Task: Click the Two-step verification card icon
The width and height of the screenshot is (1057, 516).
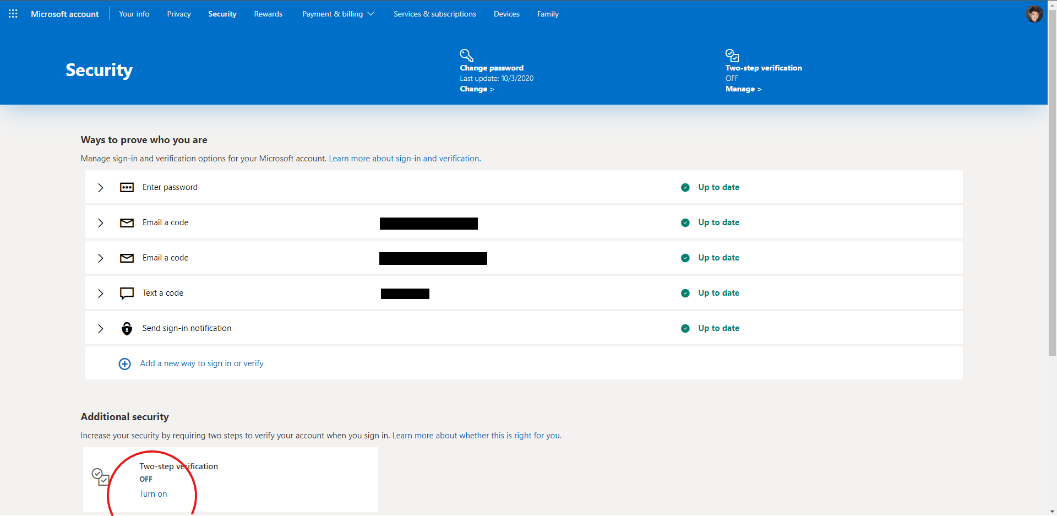Action: (x=100, y=476)
